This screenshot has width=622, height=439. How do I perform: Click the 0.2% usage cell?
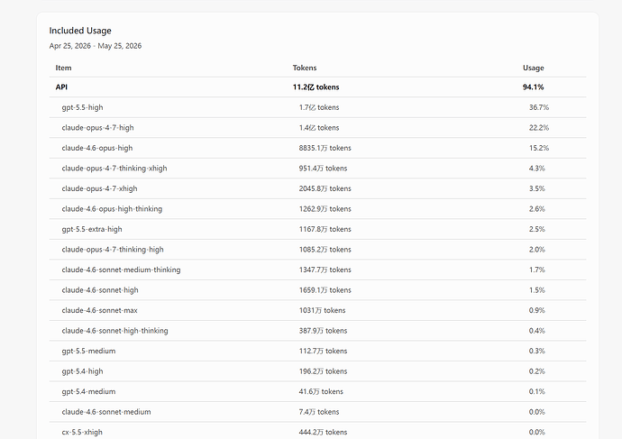pos(537,371)
